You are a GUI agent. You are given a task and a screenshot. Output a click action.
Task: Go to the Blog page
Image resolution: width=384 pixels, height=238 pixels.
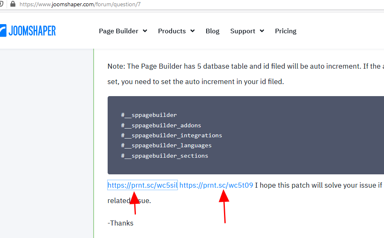(212, 31)
